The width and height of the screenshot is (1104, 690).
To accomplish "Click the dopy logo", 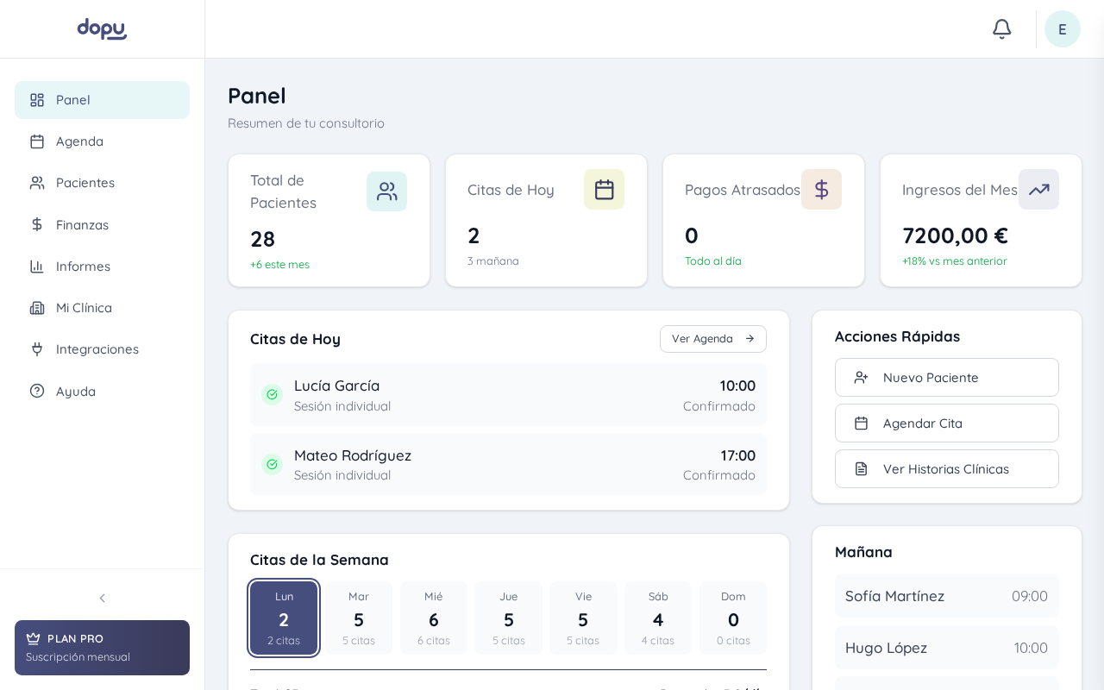I will click(102, 29).
